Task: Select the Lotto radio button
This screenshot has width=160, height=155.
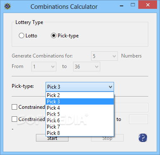Action: tap(21, 36)
